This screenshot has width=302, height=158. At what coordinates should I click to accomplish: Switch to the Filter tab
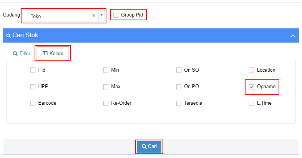coord(22,53)
